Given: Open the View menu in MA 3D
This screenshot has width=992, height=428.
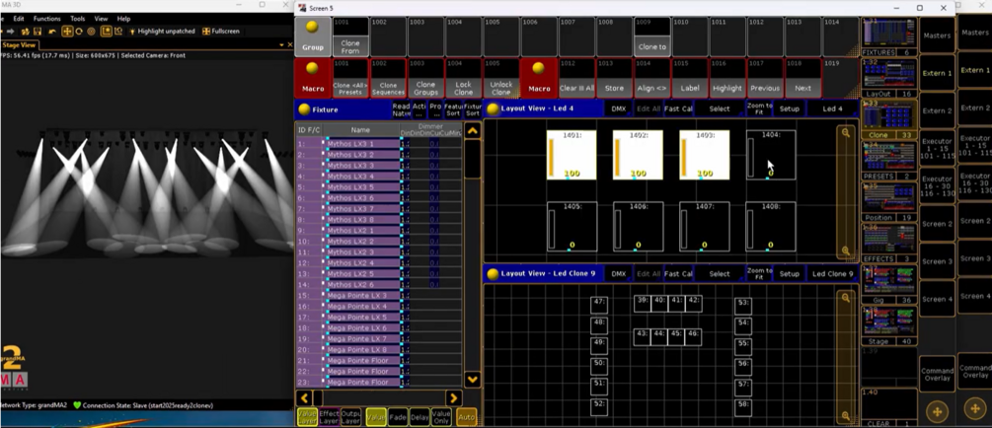Looking at the screenshot, I should click(102, 19).
